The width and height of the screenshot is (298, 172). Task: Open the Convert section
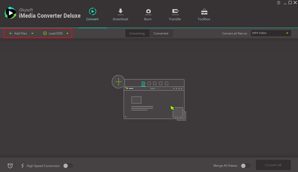[x=92, y=14]
